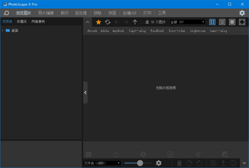Open the settings gear at top right
249x168 pixels.
coord(242,13)
